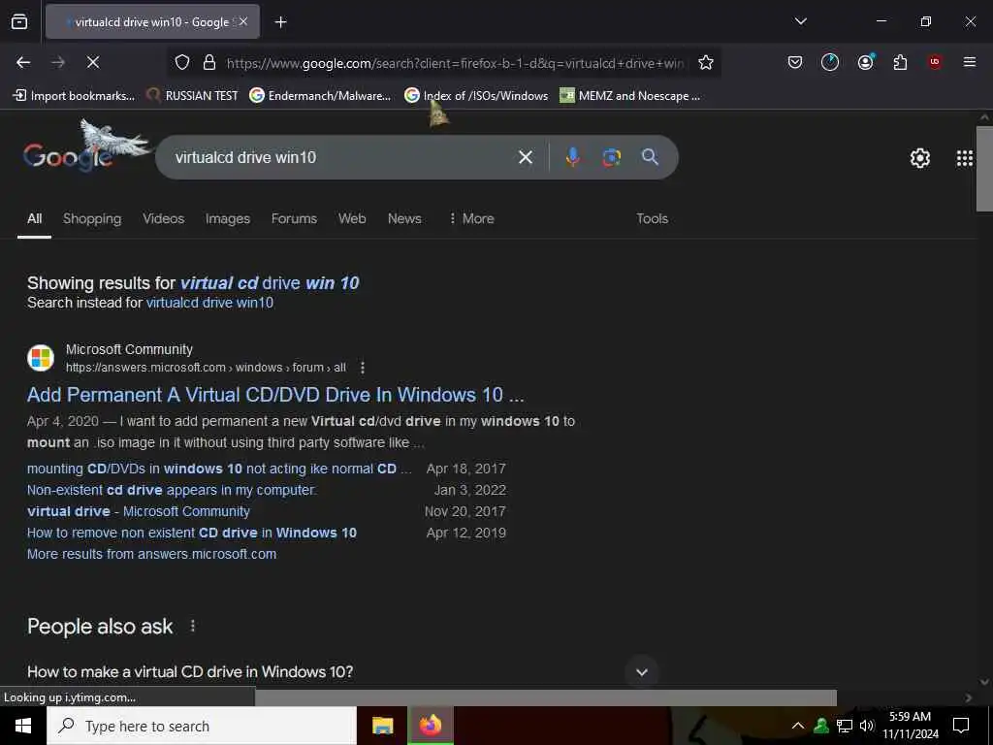Image resolution: width=993 pixels, height=745 pixels.
Task: Switch to News results tab
Action: pos(404,218)
